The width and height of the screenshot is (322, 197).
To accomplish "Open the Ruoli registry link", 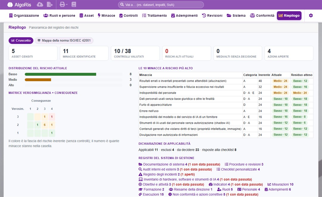I will click(225, 190).
